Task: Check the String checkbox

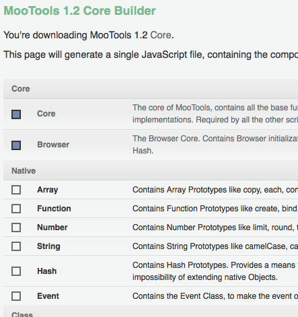Action: coord(16,246)
